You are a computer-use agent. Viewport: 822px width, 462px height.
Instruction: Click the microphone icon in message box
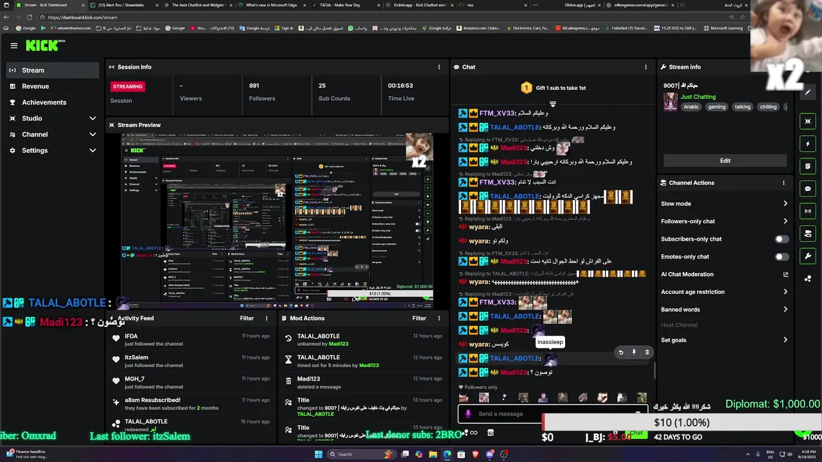[468, 414]
